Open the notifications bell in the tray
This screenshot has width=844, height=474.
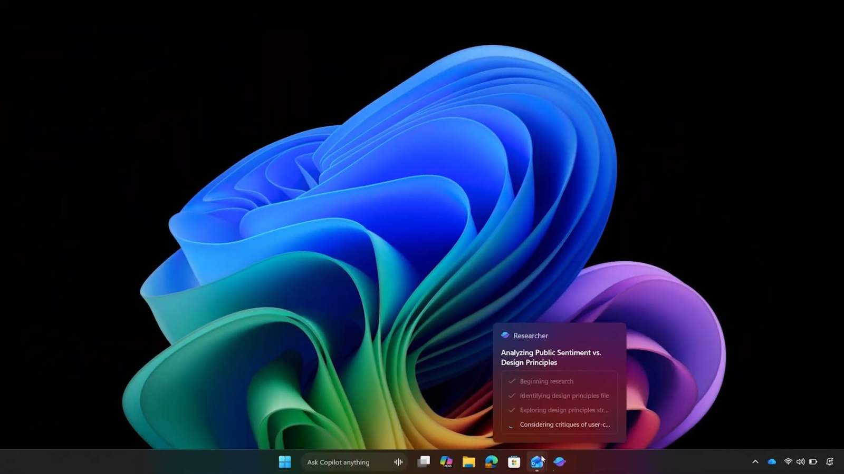(x=831, y=461)
